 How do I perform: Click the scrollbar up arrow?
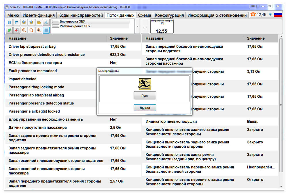281,37
